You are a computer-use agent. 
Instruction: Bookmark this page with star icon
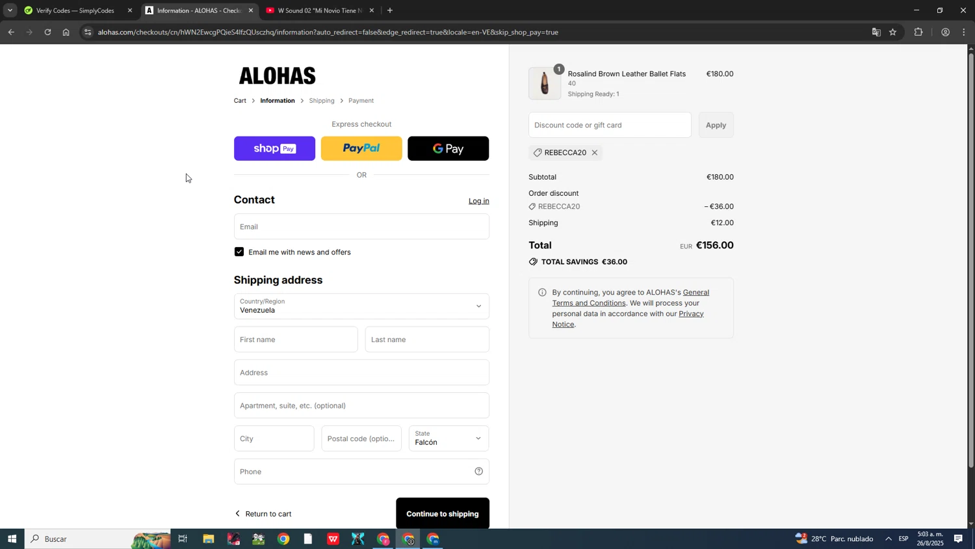[x=893, y=32]
